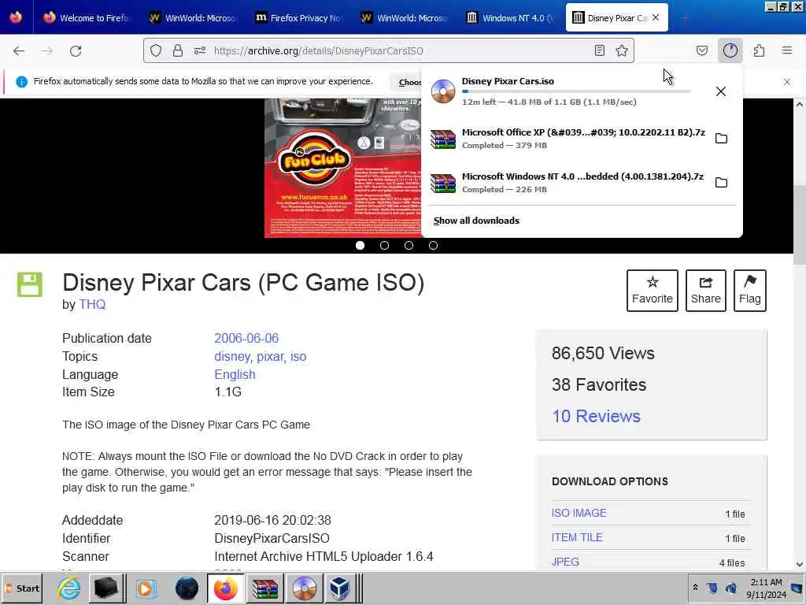Viewport: 806px width, 605px height.
Task: Jump to the 10 Reviews link
Action: [x=597, y=416]
